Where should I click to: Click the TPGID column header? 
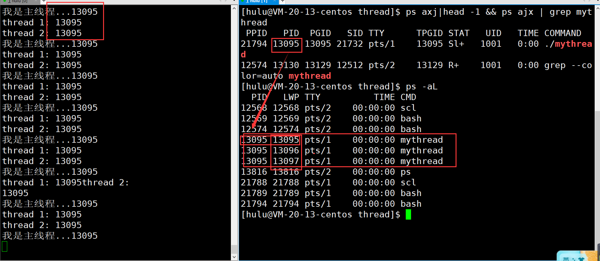430,33
